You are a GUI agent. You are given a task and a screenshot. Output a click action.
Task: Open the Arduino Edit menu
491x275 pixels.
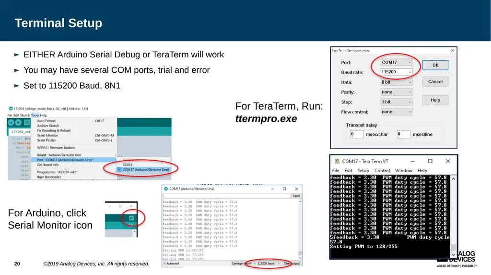pyautogui.click(x=16, y=115)
